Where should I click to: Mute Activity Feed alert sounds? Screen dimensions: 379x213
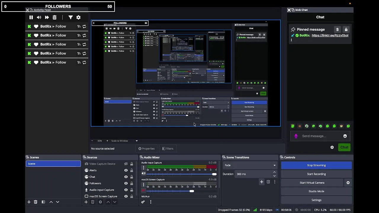click(39, 17)
